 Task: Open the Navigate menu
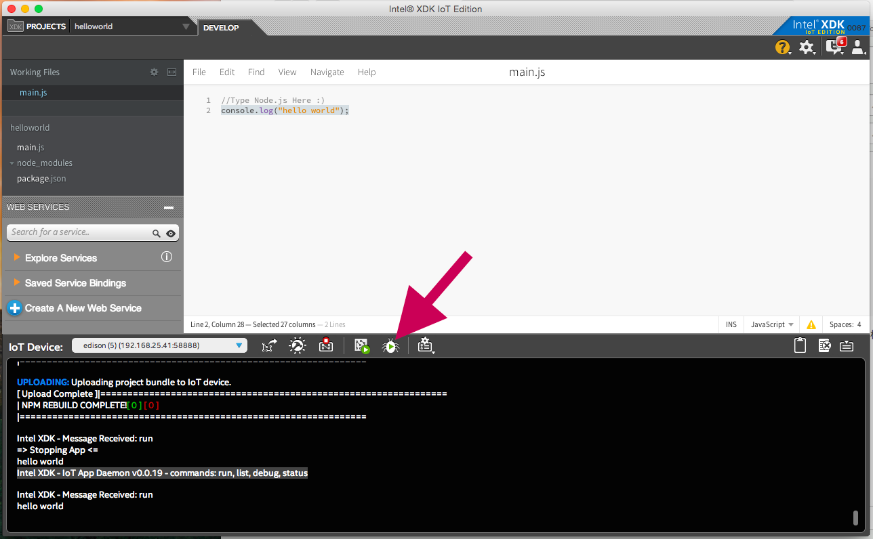tap(327, 72)
